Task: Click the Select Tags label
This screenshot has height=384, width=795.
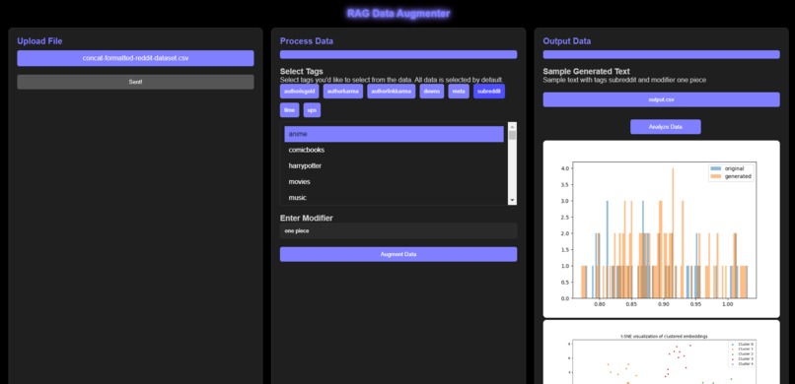Action: pyautogui.click(x=301, y=71)
